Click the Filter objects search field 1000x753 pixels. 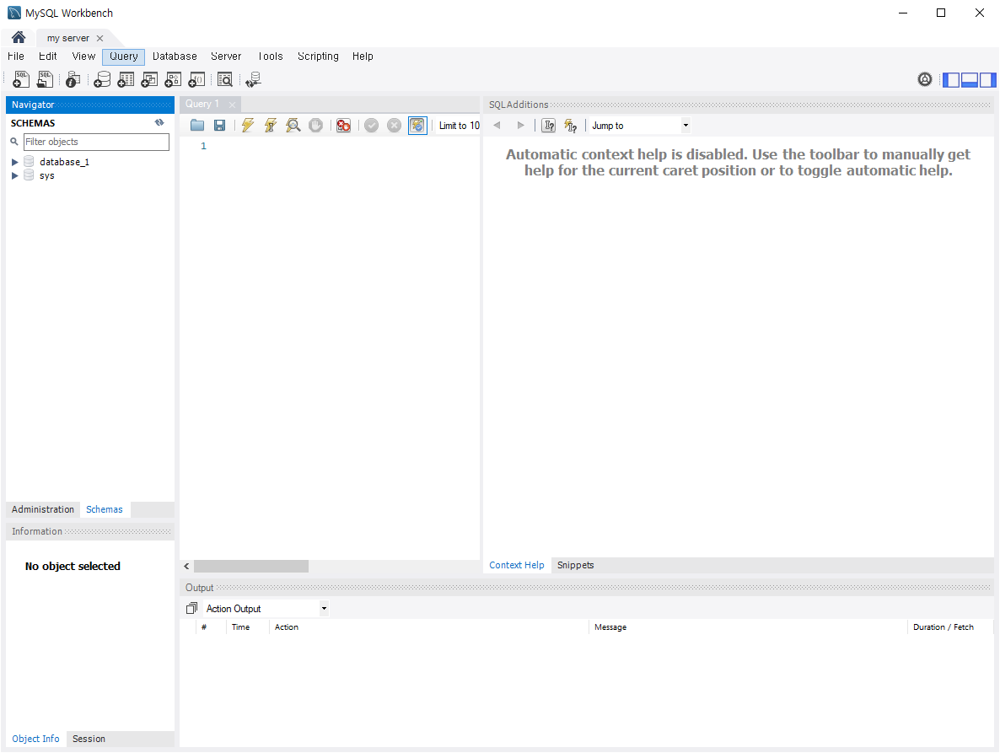click(96, 142)
